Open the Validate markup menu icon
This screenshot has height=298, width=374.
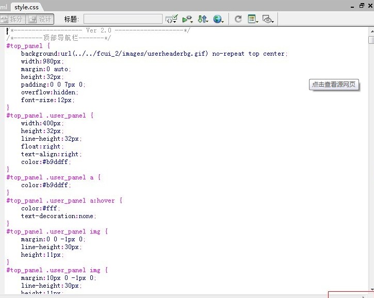pos(171,19)
